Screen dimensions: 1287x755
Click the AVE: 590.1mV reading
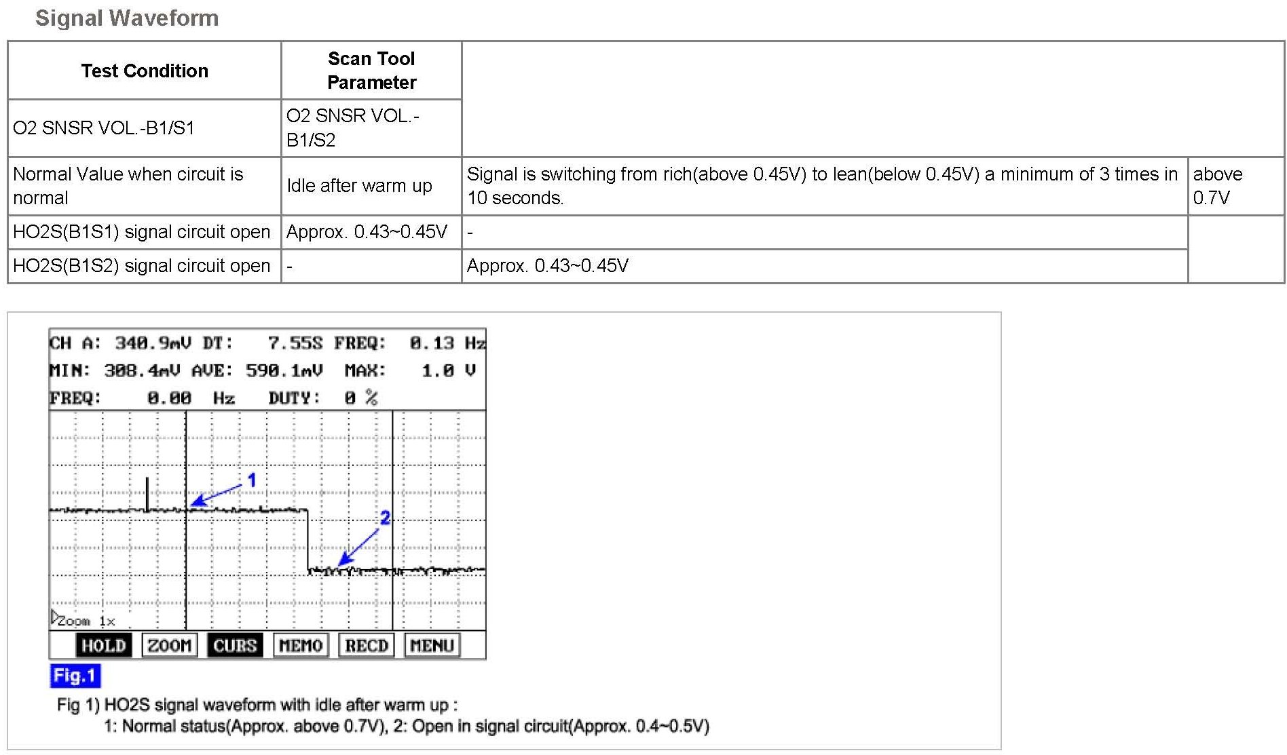pyautogui.click(x=257, y=370)
